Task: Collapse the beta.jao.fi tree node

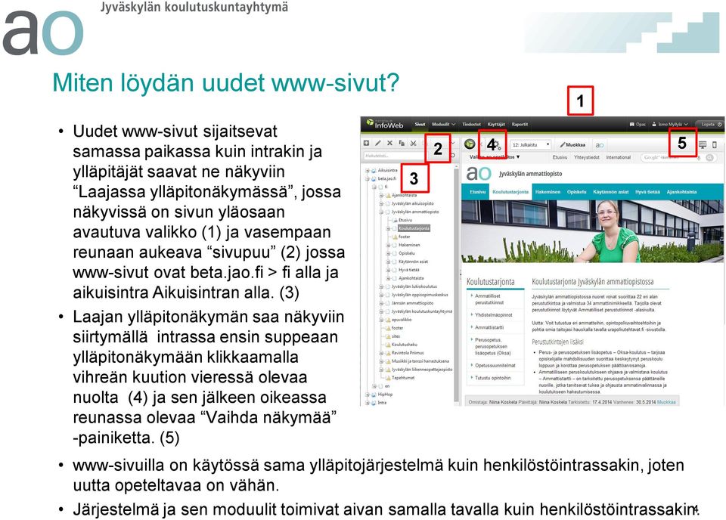Action: [368, 178]
